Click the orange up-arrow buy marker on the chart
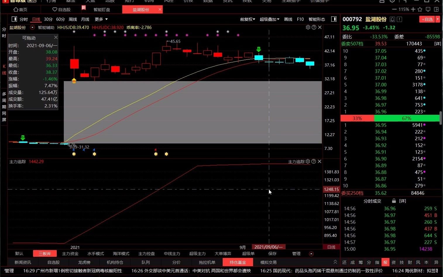Viewport: 443px width, 277px height. pos(74,81)
